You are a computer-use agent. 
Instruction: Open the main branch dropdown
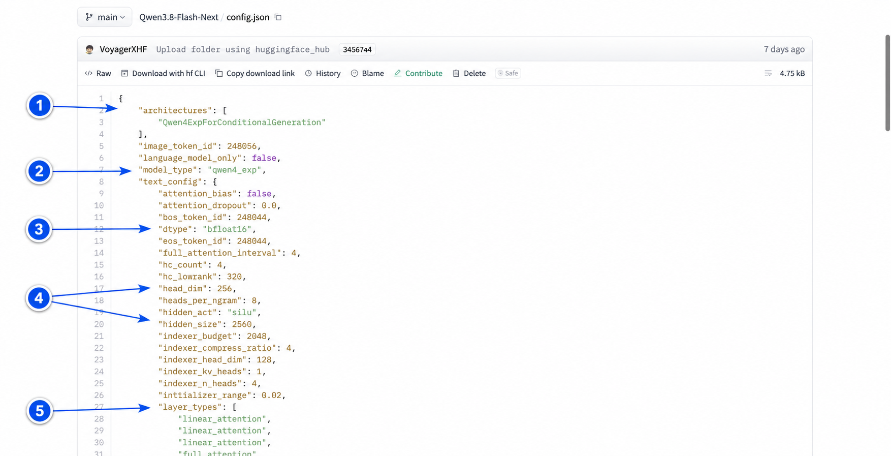pos(105,17)
